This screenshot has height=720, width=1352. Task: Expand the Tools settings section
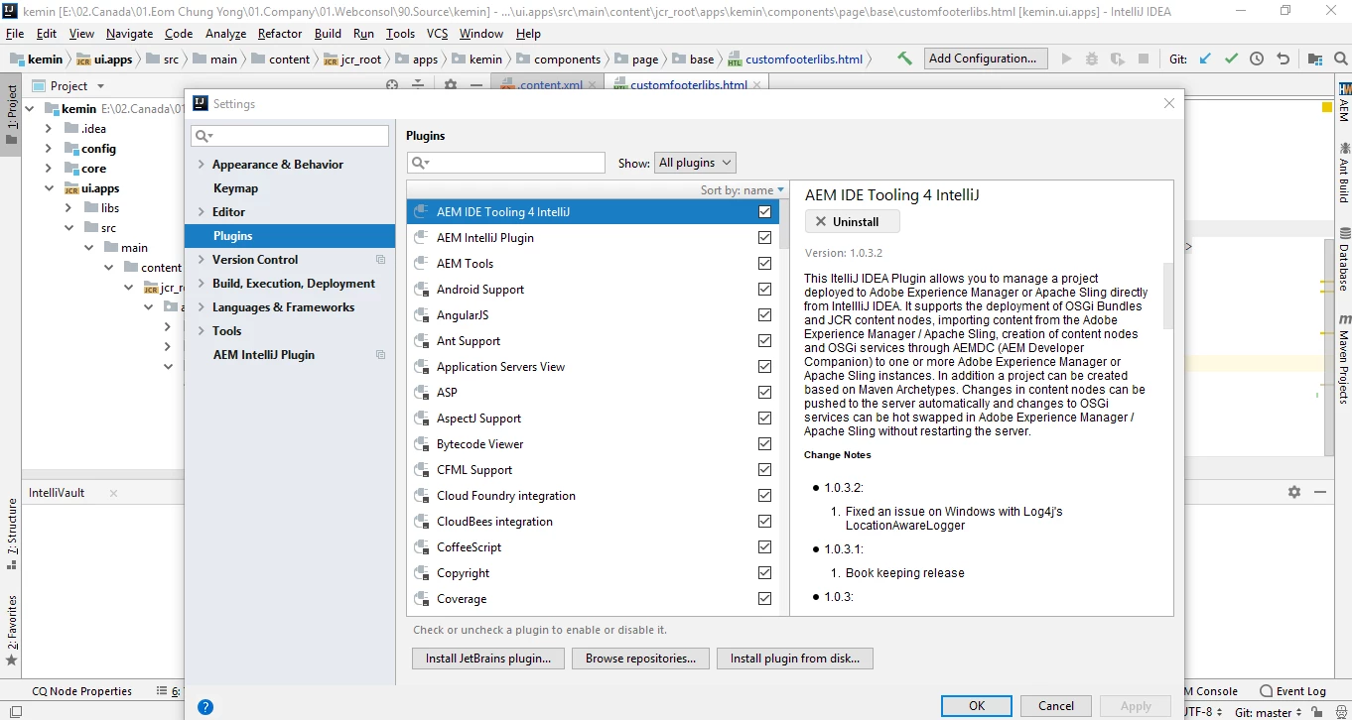pos(202,331)
